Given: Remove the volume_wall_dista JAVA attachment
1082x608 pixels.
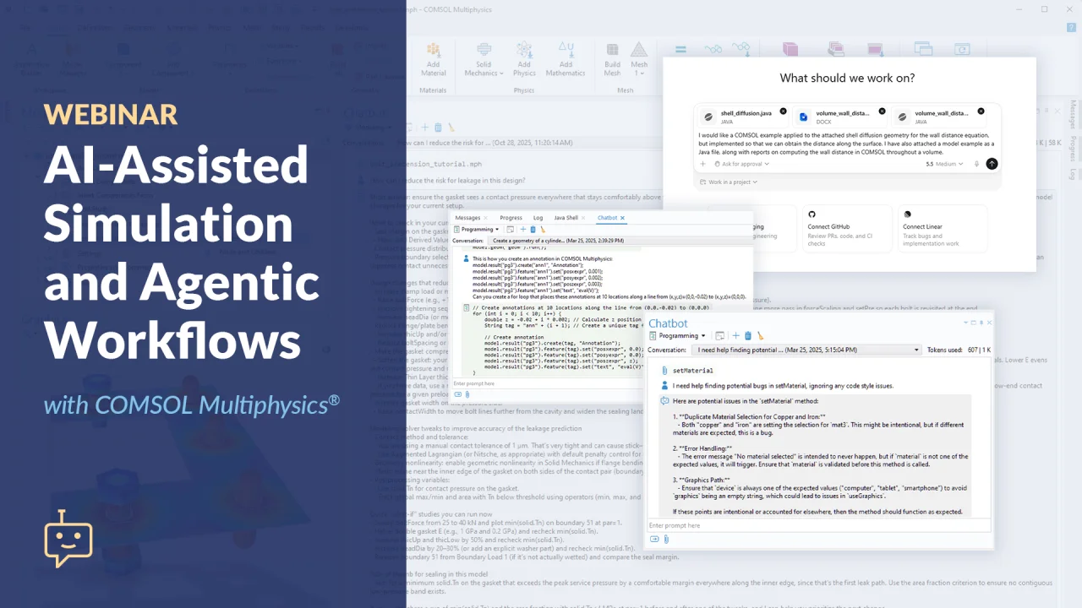Looking at the screenshot, I should coord(981,111).
